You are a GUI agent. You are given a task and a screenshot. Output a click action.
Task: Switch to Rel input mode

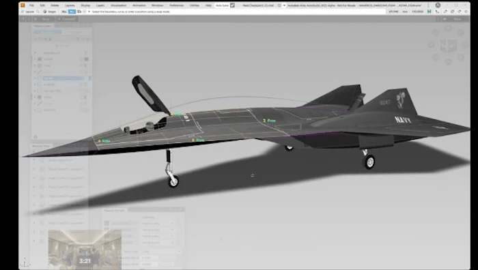72,12
